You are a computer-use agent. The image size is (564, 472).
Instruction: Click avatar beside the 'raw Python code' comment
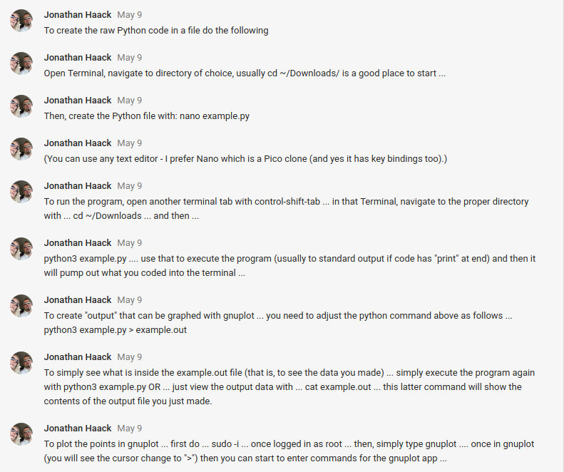pyautogui.click(x=21, y=21)
